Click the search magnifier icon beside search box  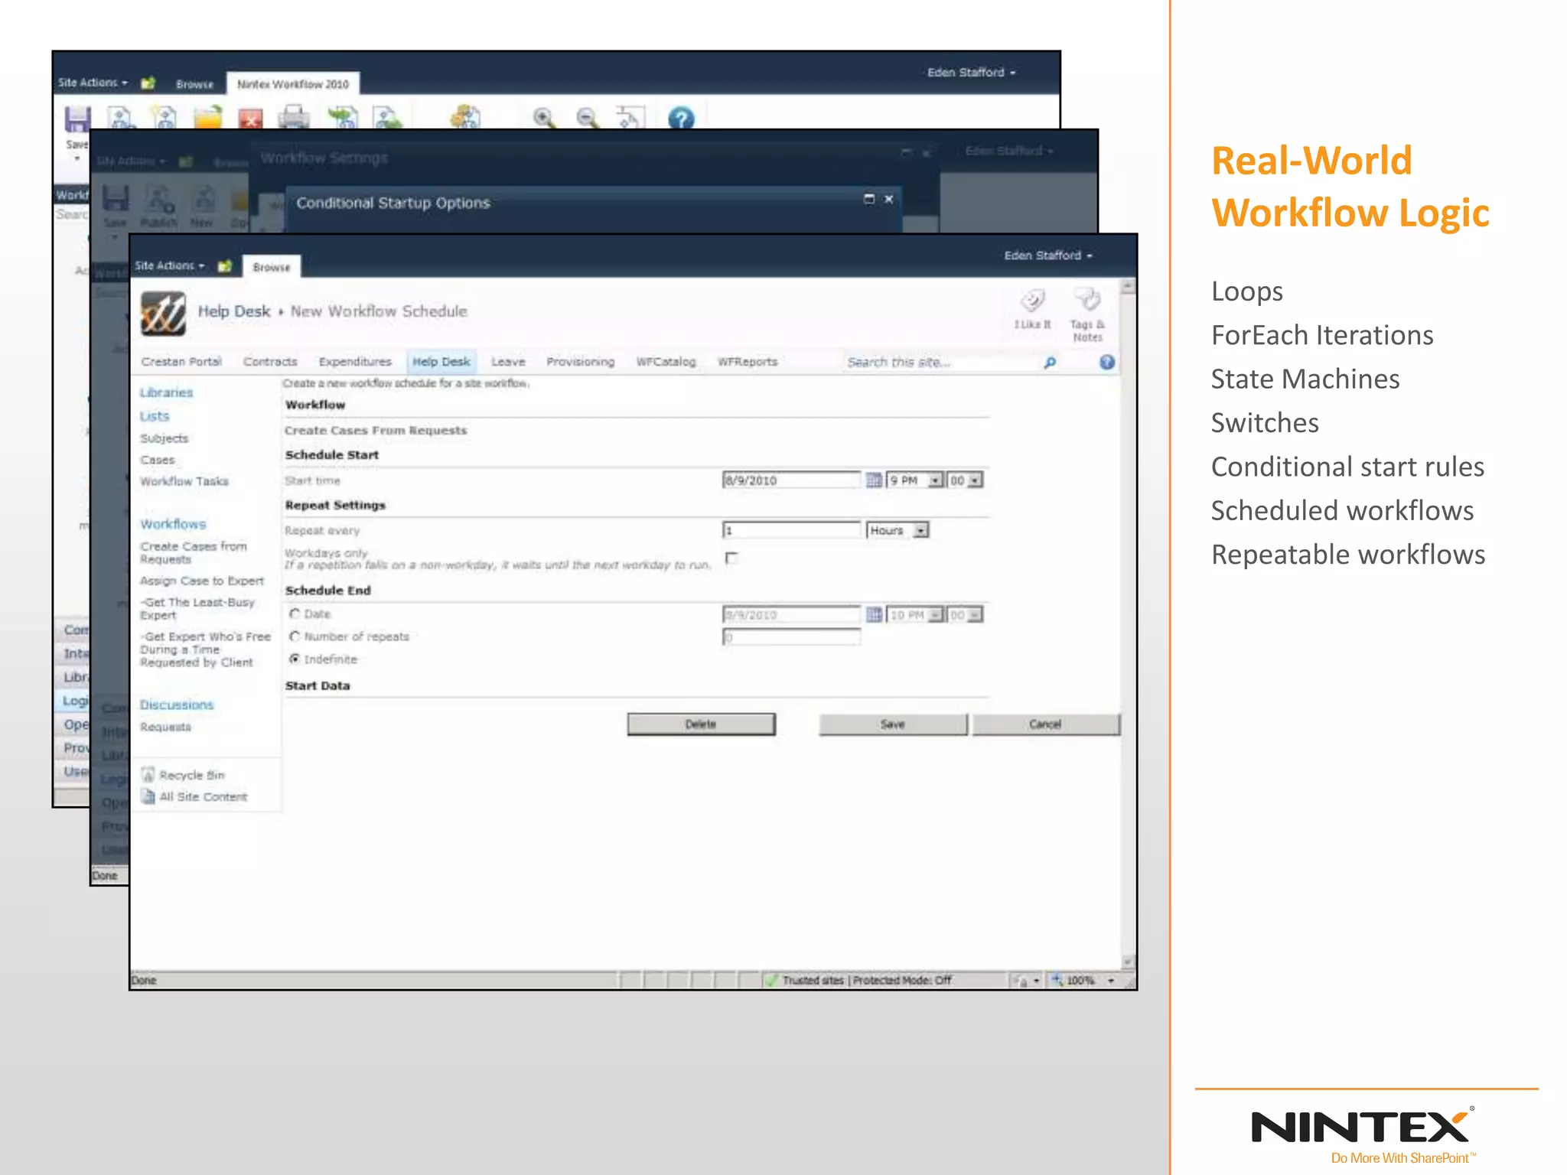click(x=1050, y=362)
